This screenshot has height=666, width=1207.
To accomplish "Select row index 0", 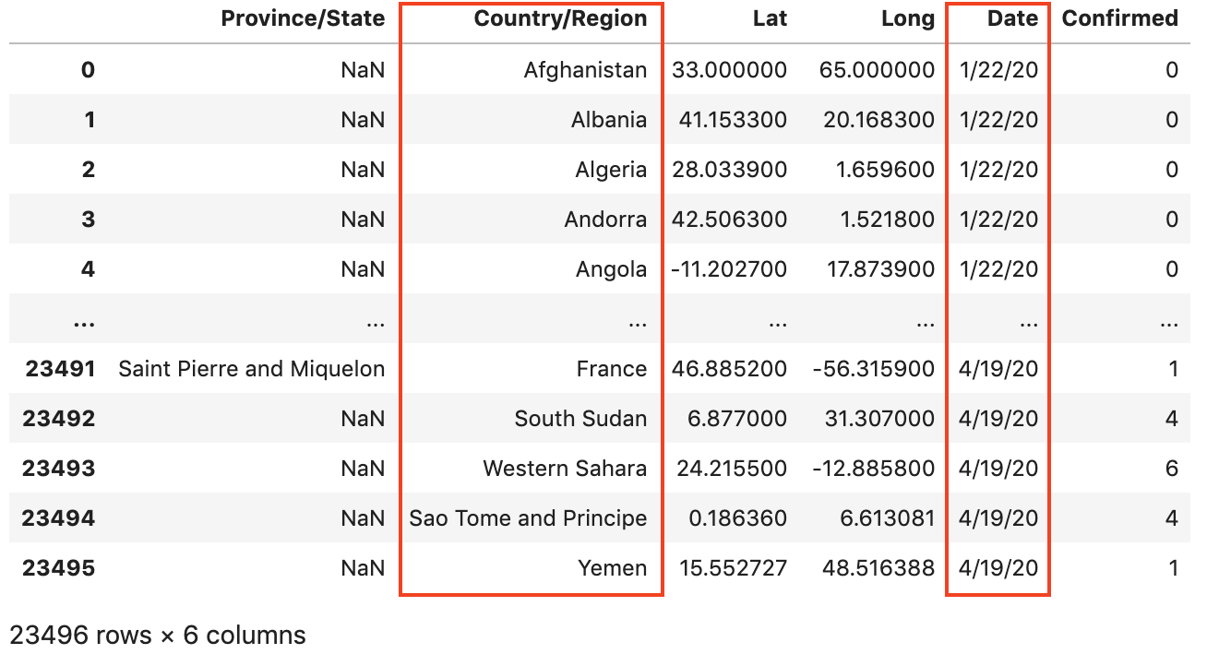I will [88, 70].
